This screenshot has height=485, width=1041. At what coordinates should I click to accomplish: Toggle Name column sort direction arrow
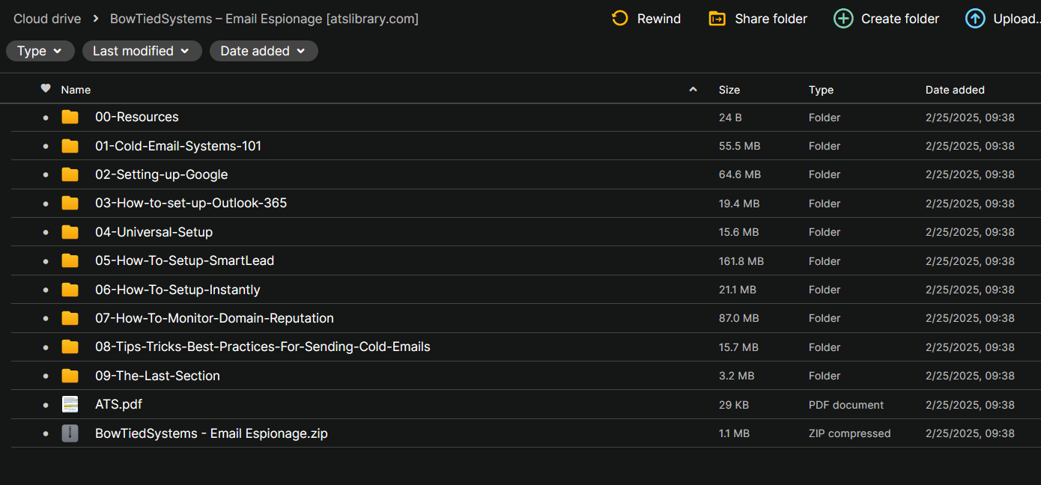[693, 90]
